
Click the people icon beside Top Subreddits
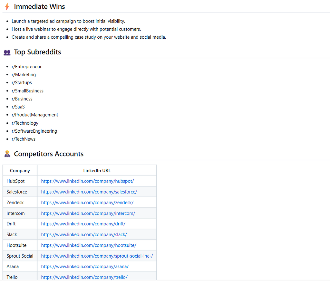point(7,52)
